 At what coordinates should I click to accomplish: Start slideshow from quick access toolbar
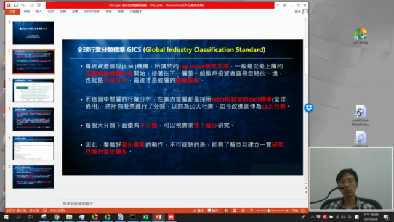click(39, 5)
